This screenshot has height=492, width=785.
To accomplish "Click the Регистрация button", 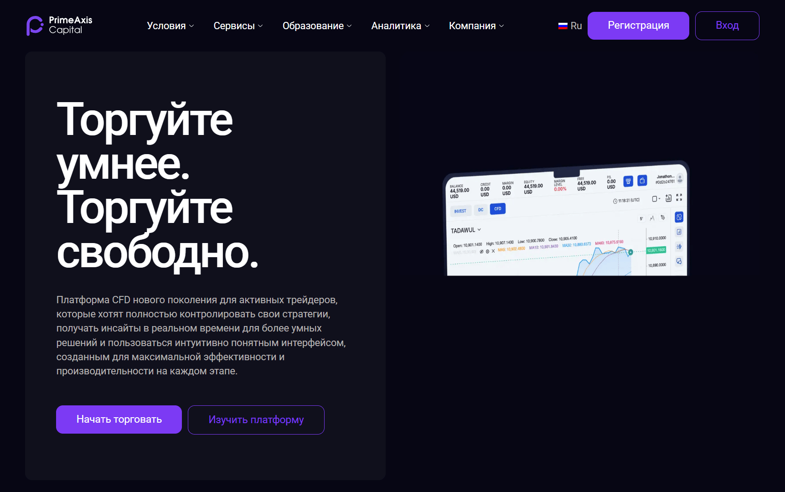I will pos(638,26).
